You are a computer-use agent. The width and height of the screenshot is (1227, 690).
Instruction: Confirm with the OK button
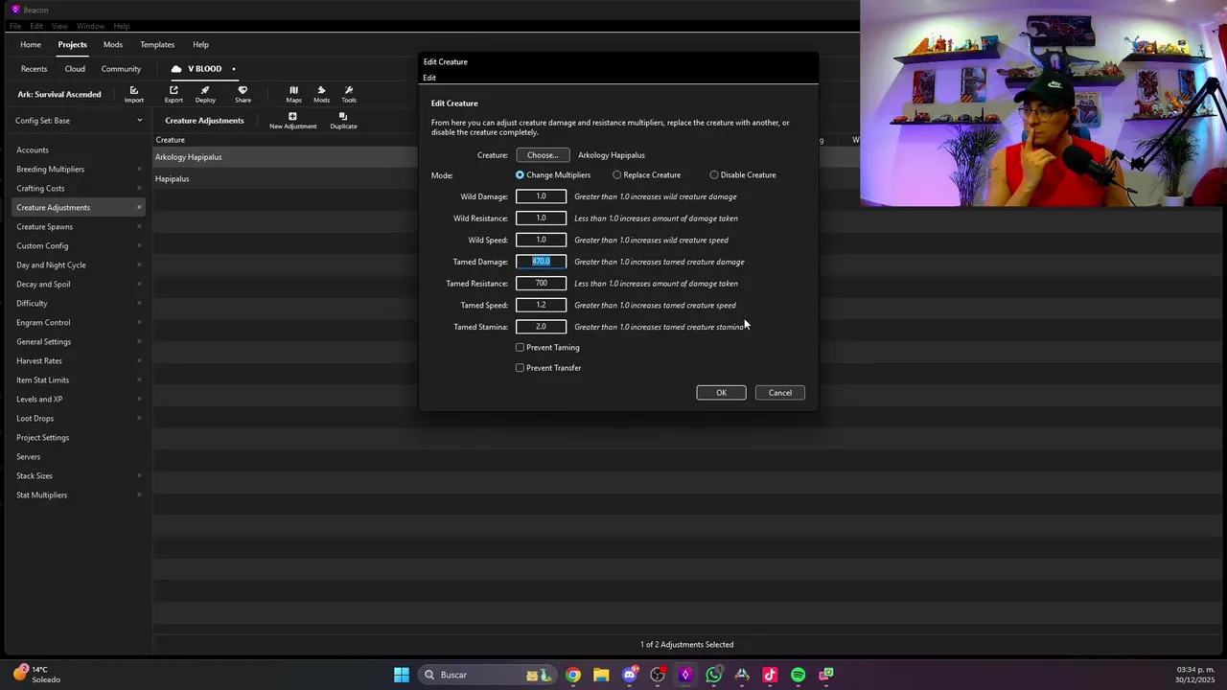coord(721,393)
